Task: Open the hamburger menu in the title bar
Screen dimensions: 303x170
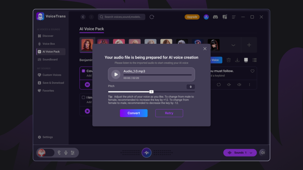Action: (x=234, y=17)
